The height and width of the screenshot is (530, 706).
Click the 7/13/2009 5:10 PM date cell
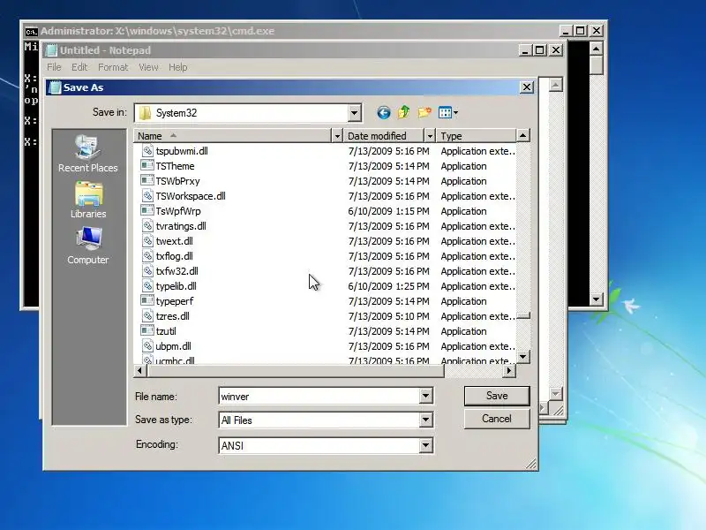(x=388, y=316)
